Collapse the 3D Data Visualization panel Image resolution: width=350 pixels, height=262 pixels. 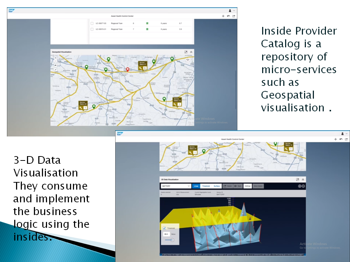[x=303, y=179]
